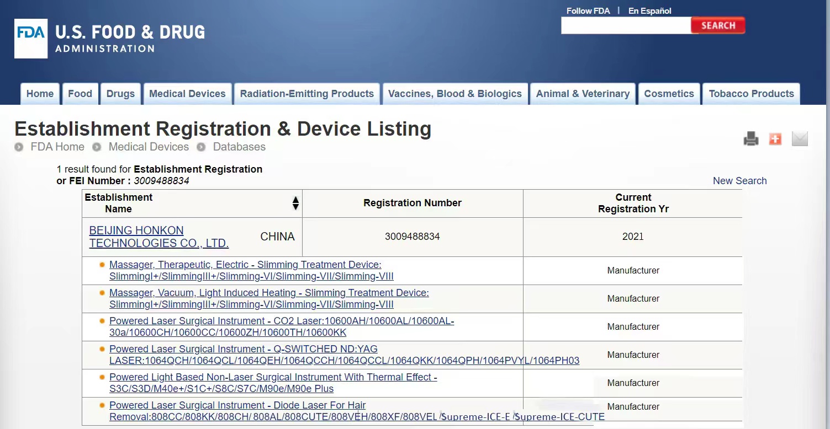Click the red plus share icon
The image size is (830, 429).
(775, 138)
